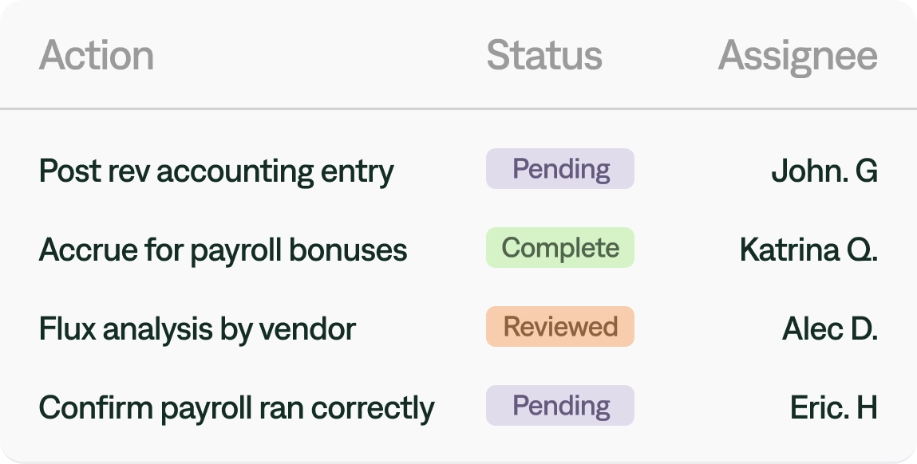The height and width of the screenshot is (464, 917).
Task: Select assignee John. G
Action: click(x=824, y=171)
